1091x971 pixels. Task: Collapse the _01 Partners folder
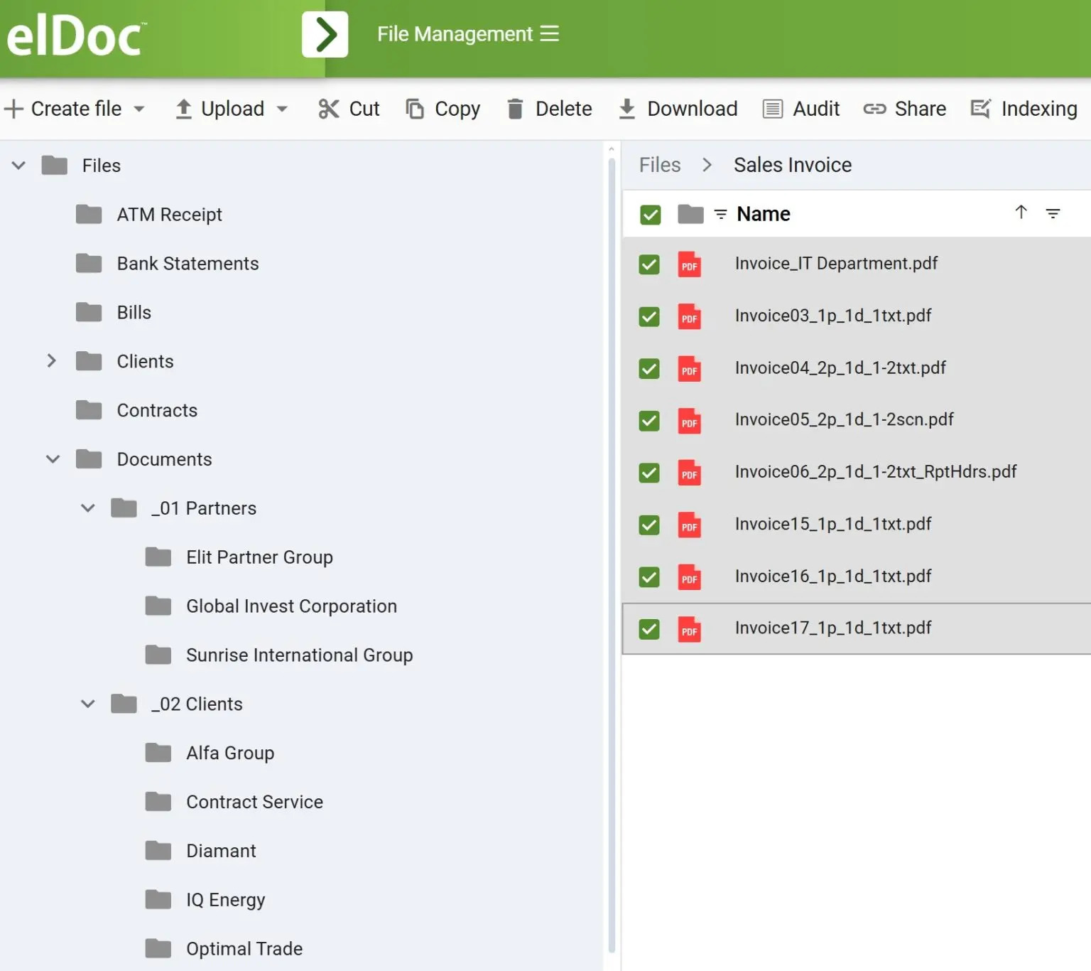click(88, 508)
